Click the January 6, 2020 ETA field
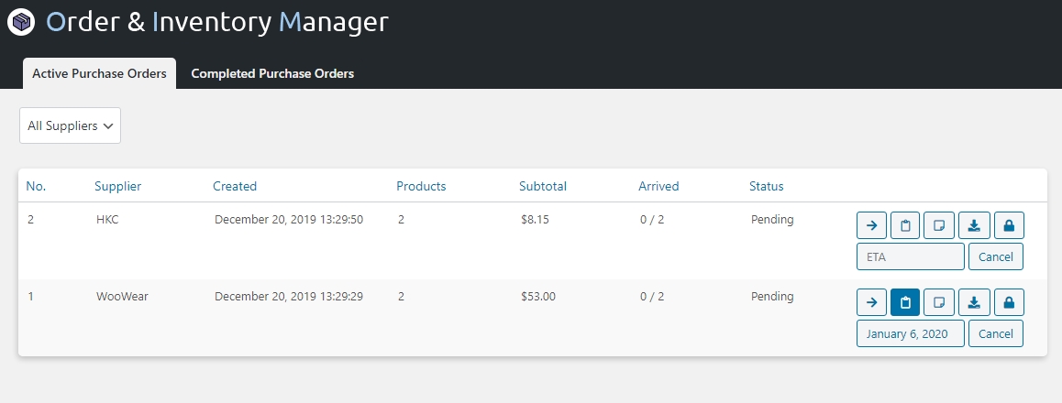1062x403 pixels. 911,333
